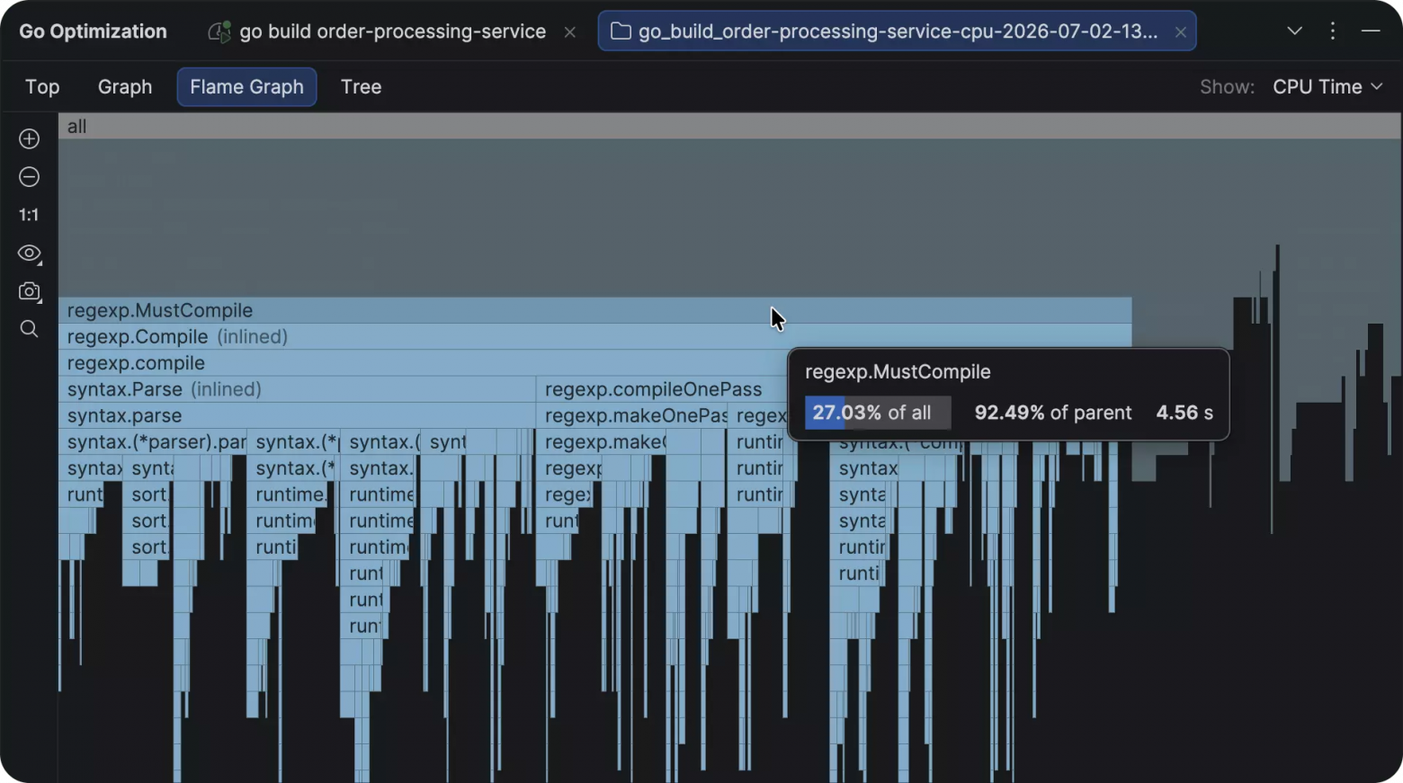1403x783 pixels.
Task: Click the run configuration icon by go build
Action: [219, 31]
